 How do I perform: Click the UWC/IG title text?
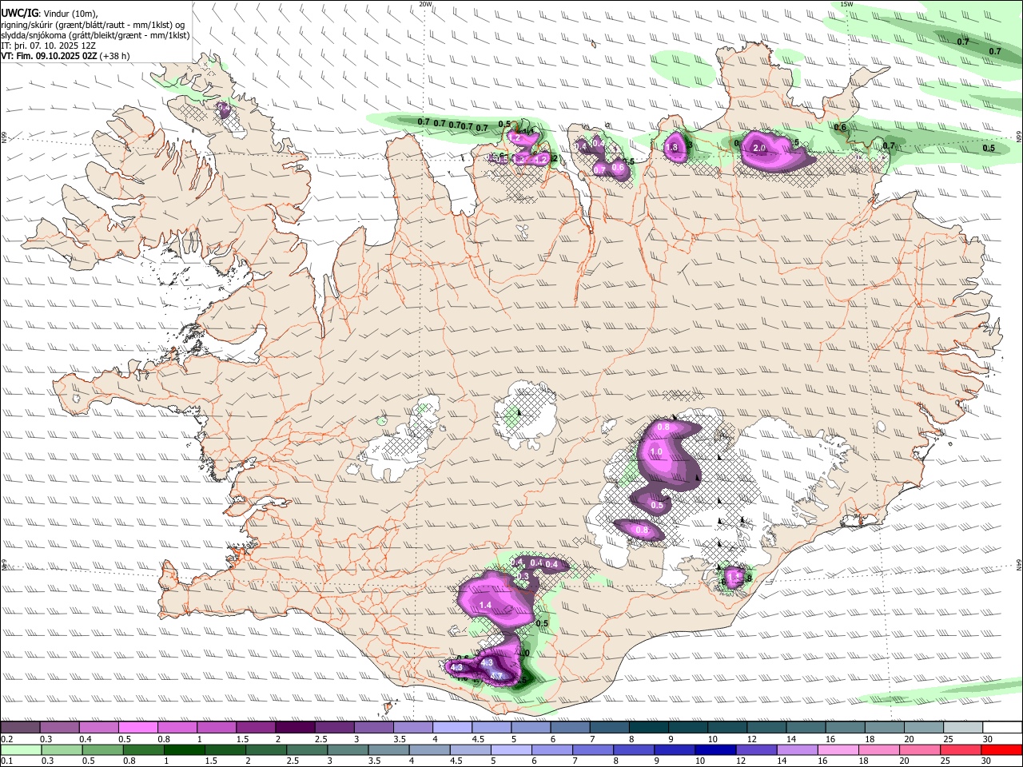pos(19,12)
